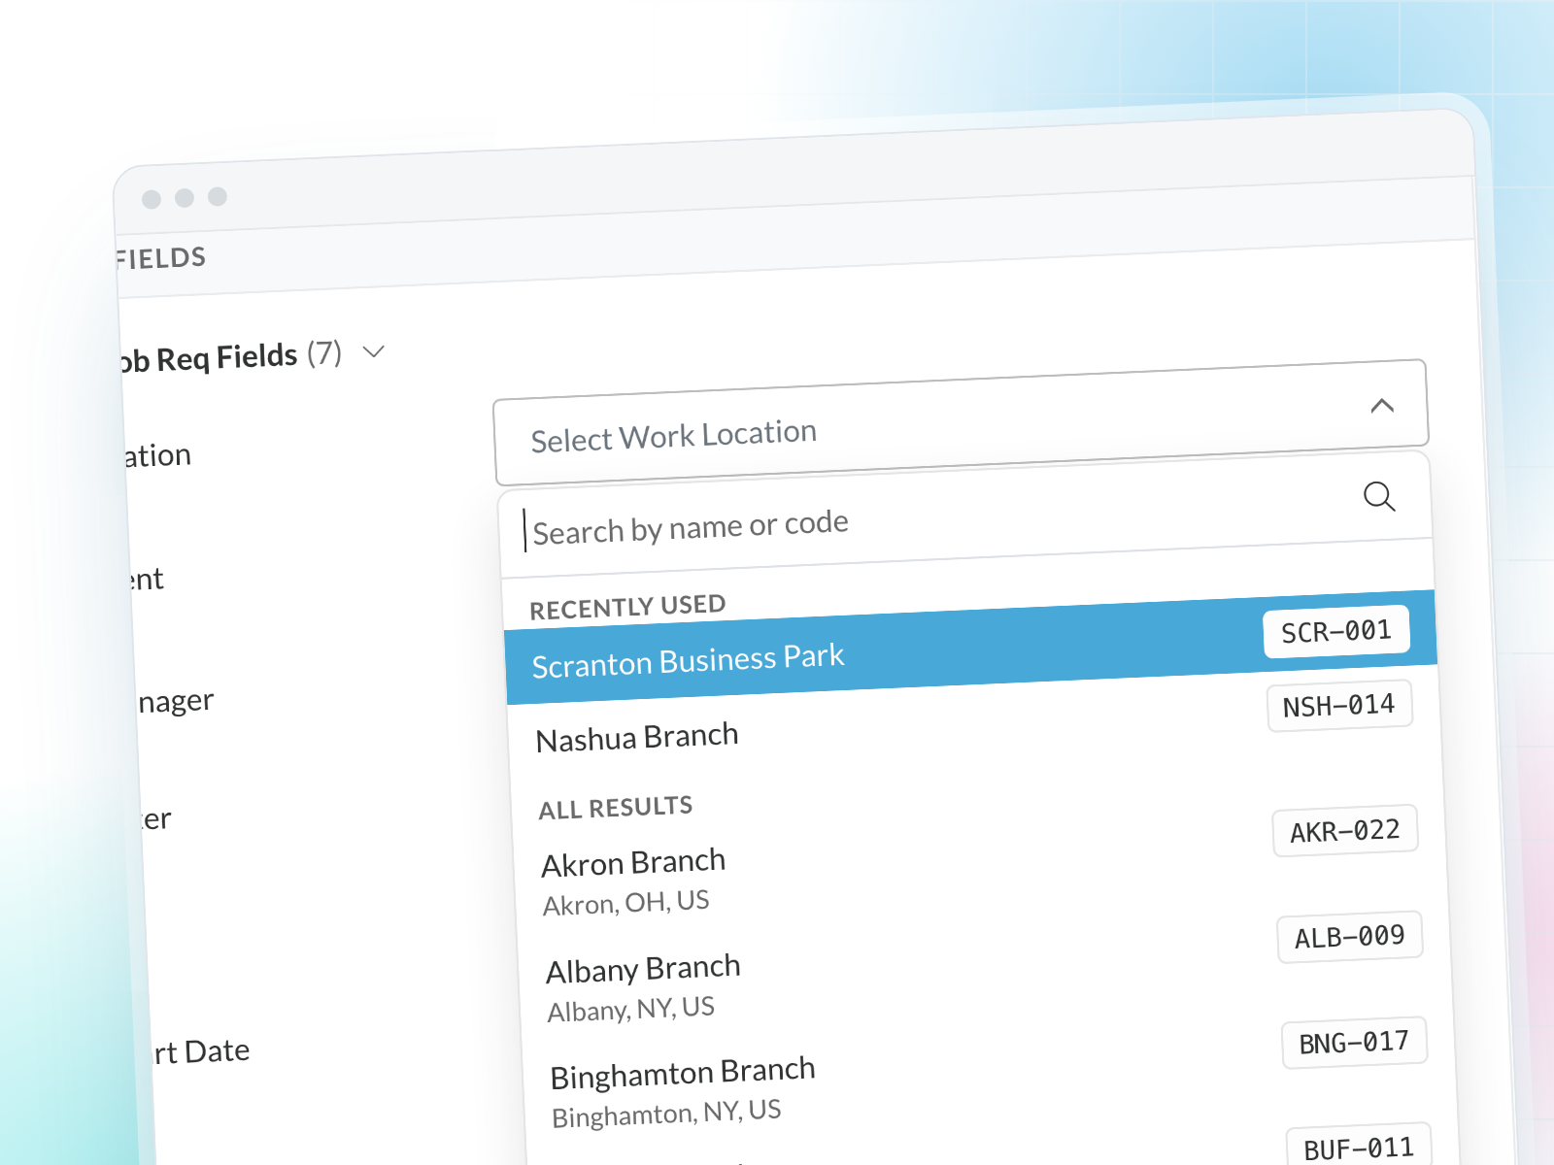Click the FIELDS header label
Screen dimensions: 1554x1165
click(x=160, y=258)
